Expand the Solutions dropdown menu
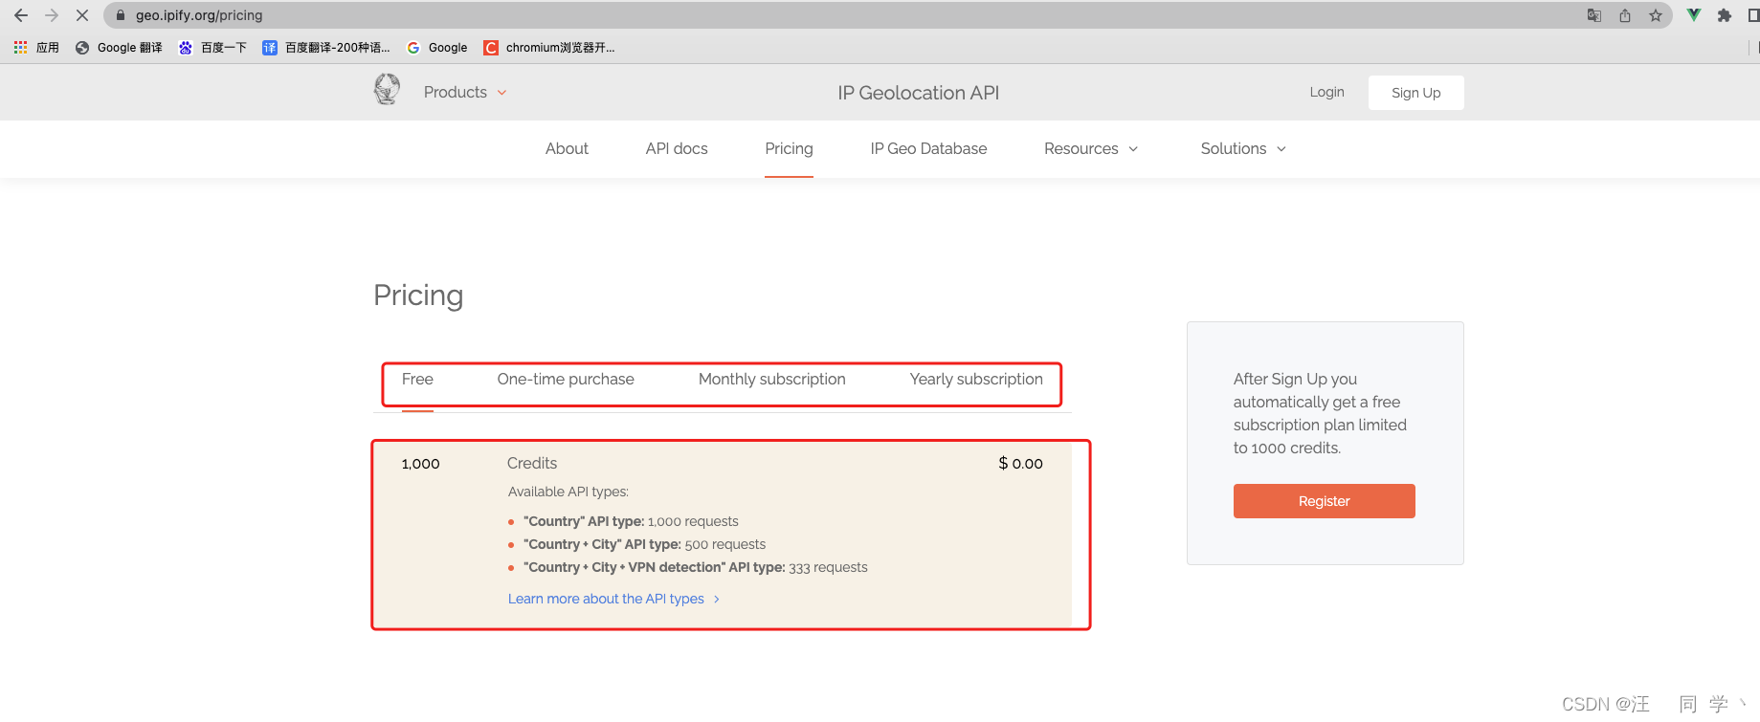The width and height of the screenshot is (1760, 722). 1243,149
